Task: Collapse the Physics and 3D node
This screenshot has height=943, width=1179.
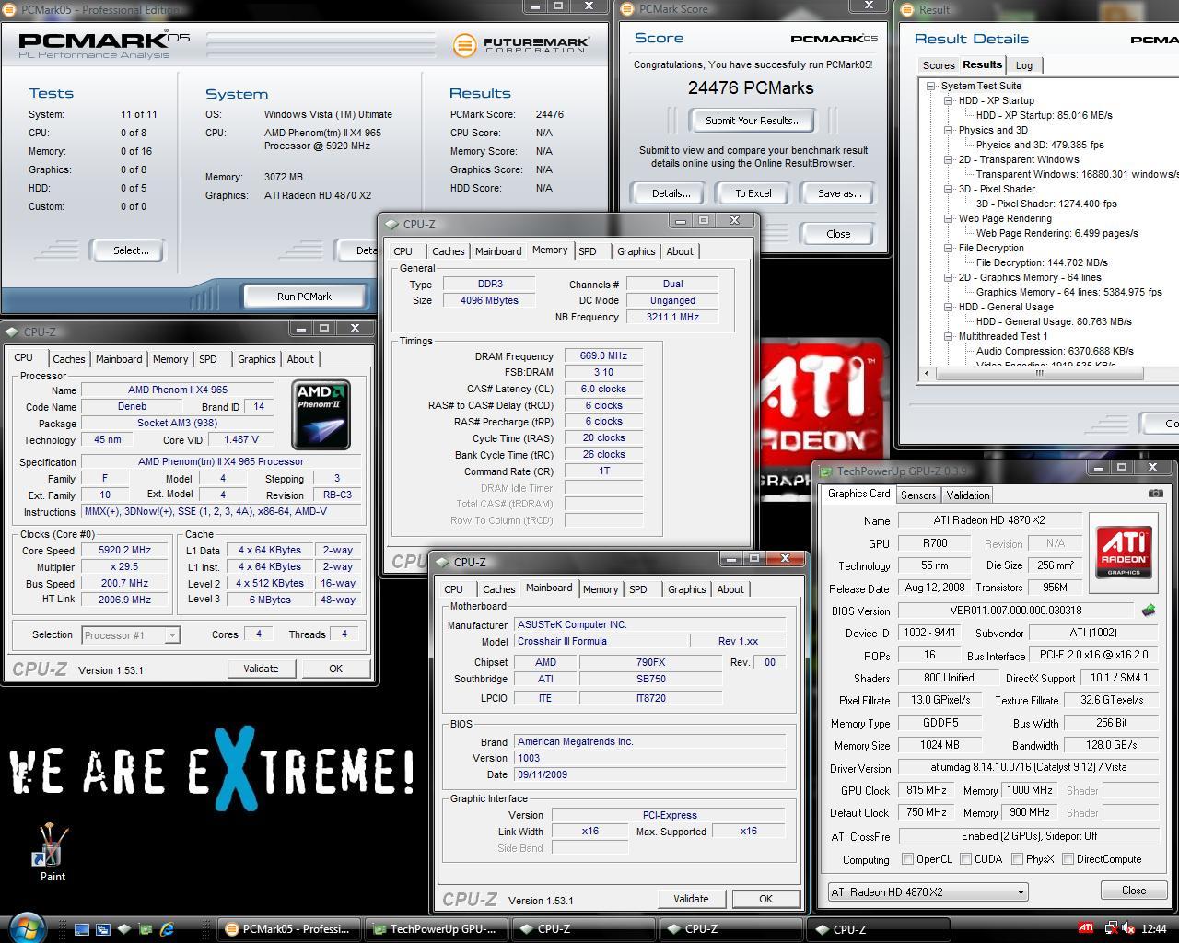Action: point(948,130)
